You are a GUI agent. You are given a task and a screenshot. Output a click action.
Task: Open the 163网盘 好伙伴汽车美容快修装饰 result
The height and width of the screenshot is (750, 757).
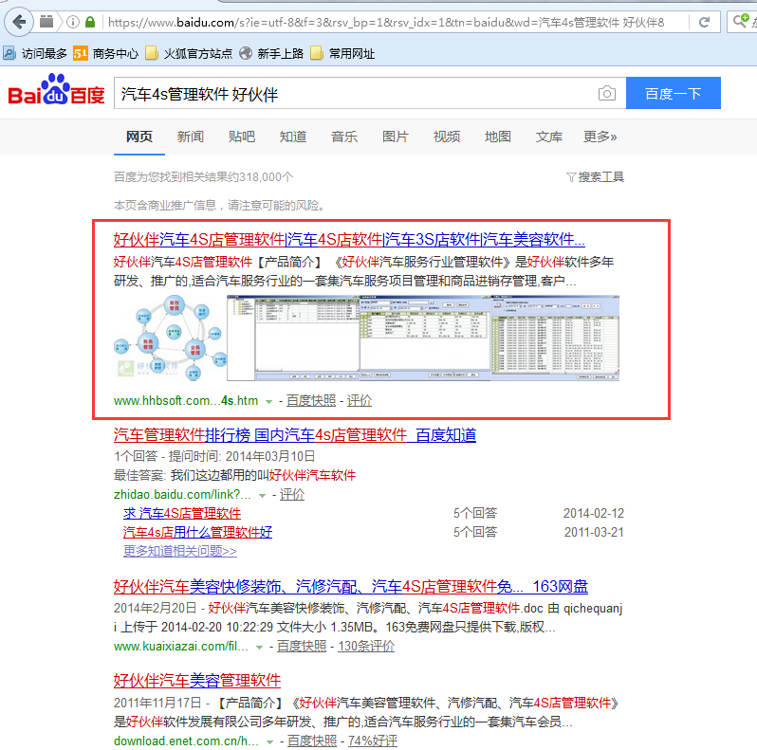point(351,586)
